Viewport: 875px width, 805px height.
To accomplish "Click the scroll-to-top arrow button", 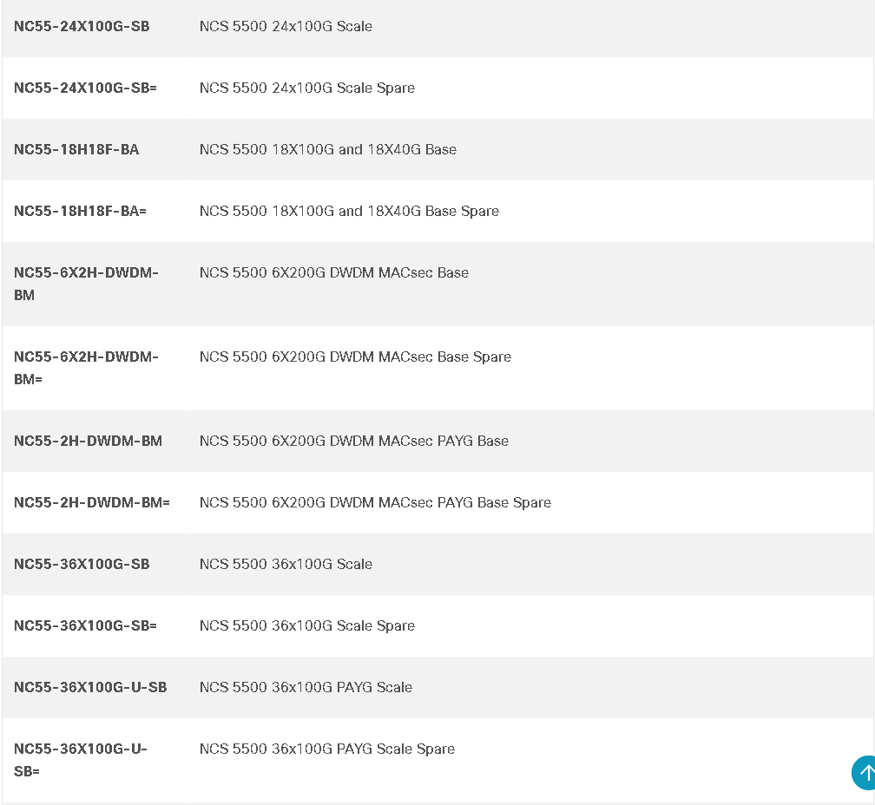I will point(865,772).
